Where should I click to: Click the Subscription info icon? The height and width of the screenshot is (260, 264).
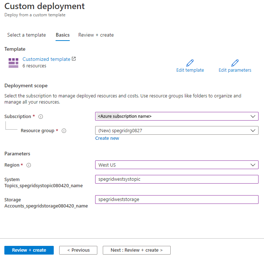pyautogui.click(x=41, y=117)
